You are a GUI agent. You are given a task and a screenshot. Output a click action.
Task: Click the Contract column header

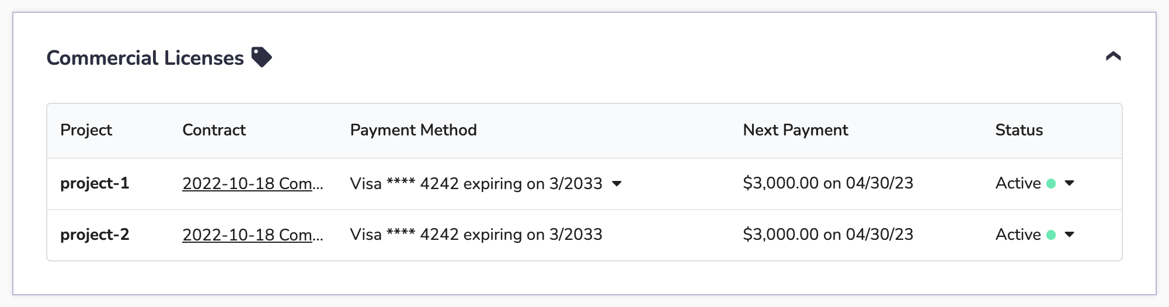click(214, 130)
